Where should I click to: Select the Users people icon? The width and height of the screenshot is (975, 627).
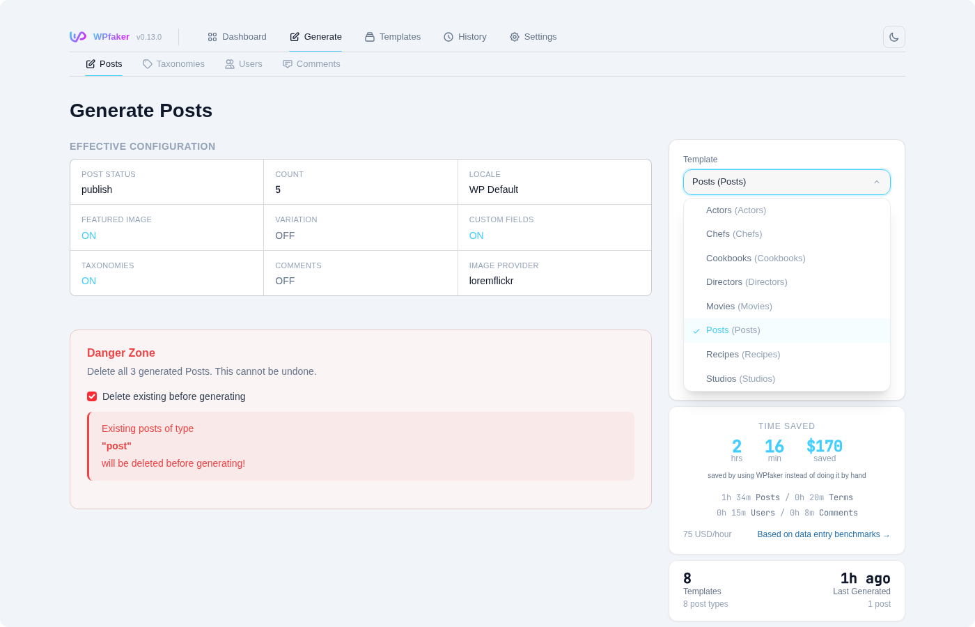[229, 63]
